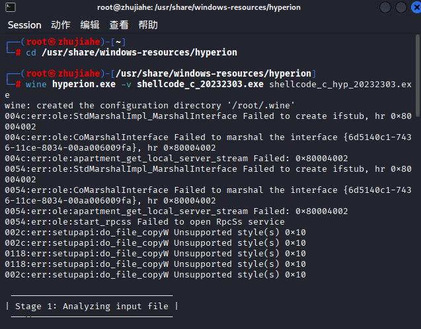Screen dimensions: 421x329
Task: Click the shellcode_c_20232303.exe argument
Action: pyautogui.click(x=200, y=85)
